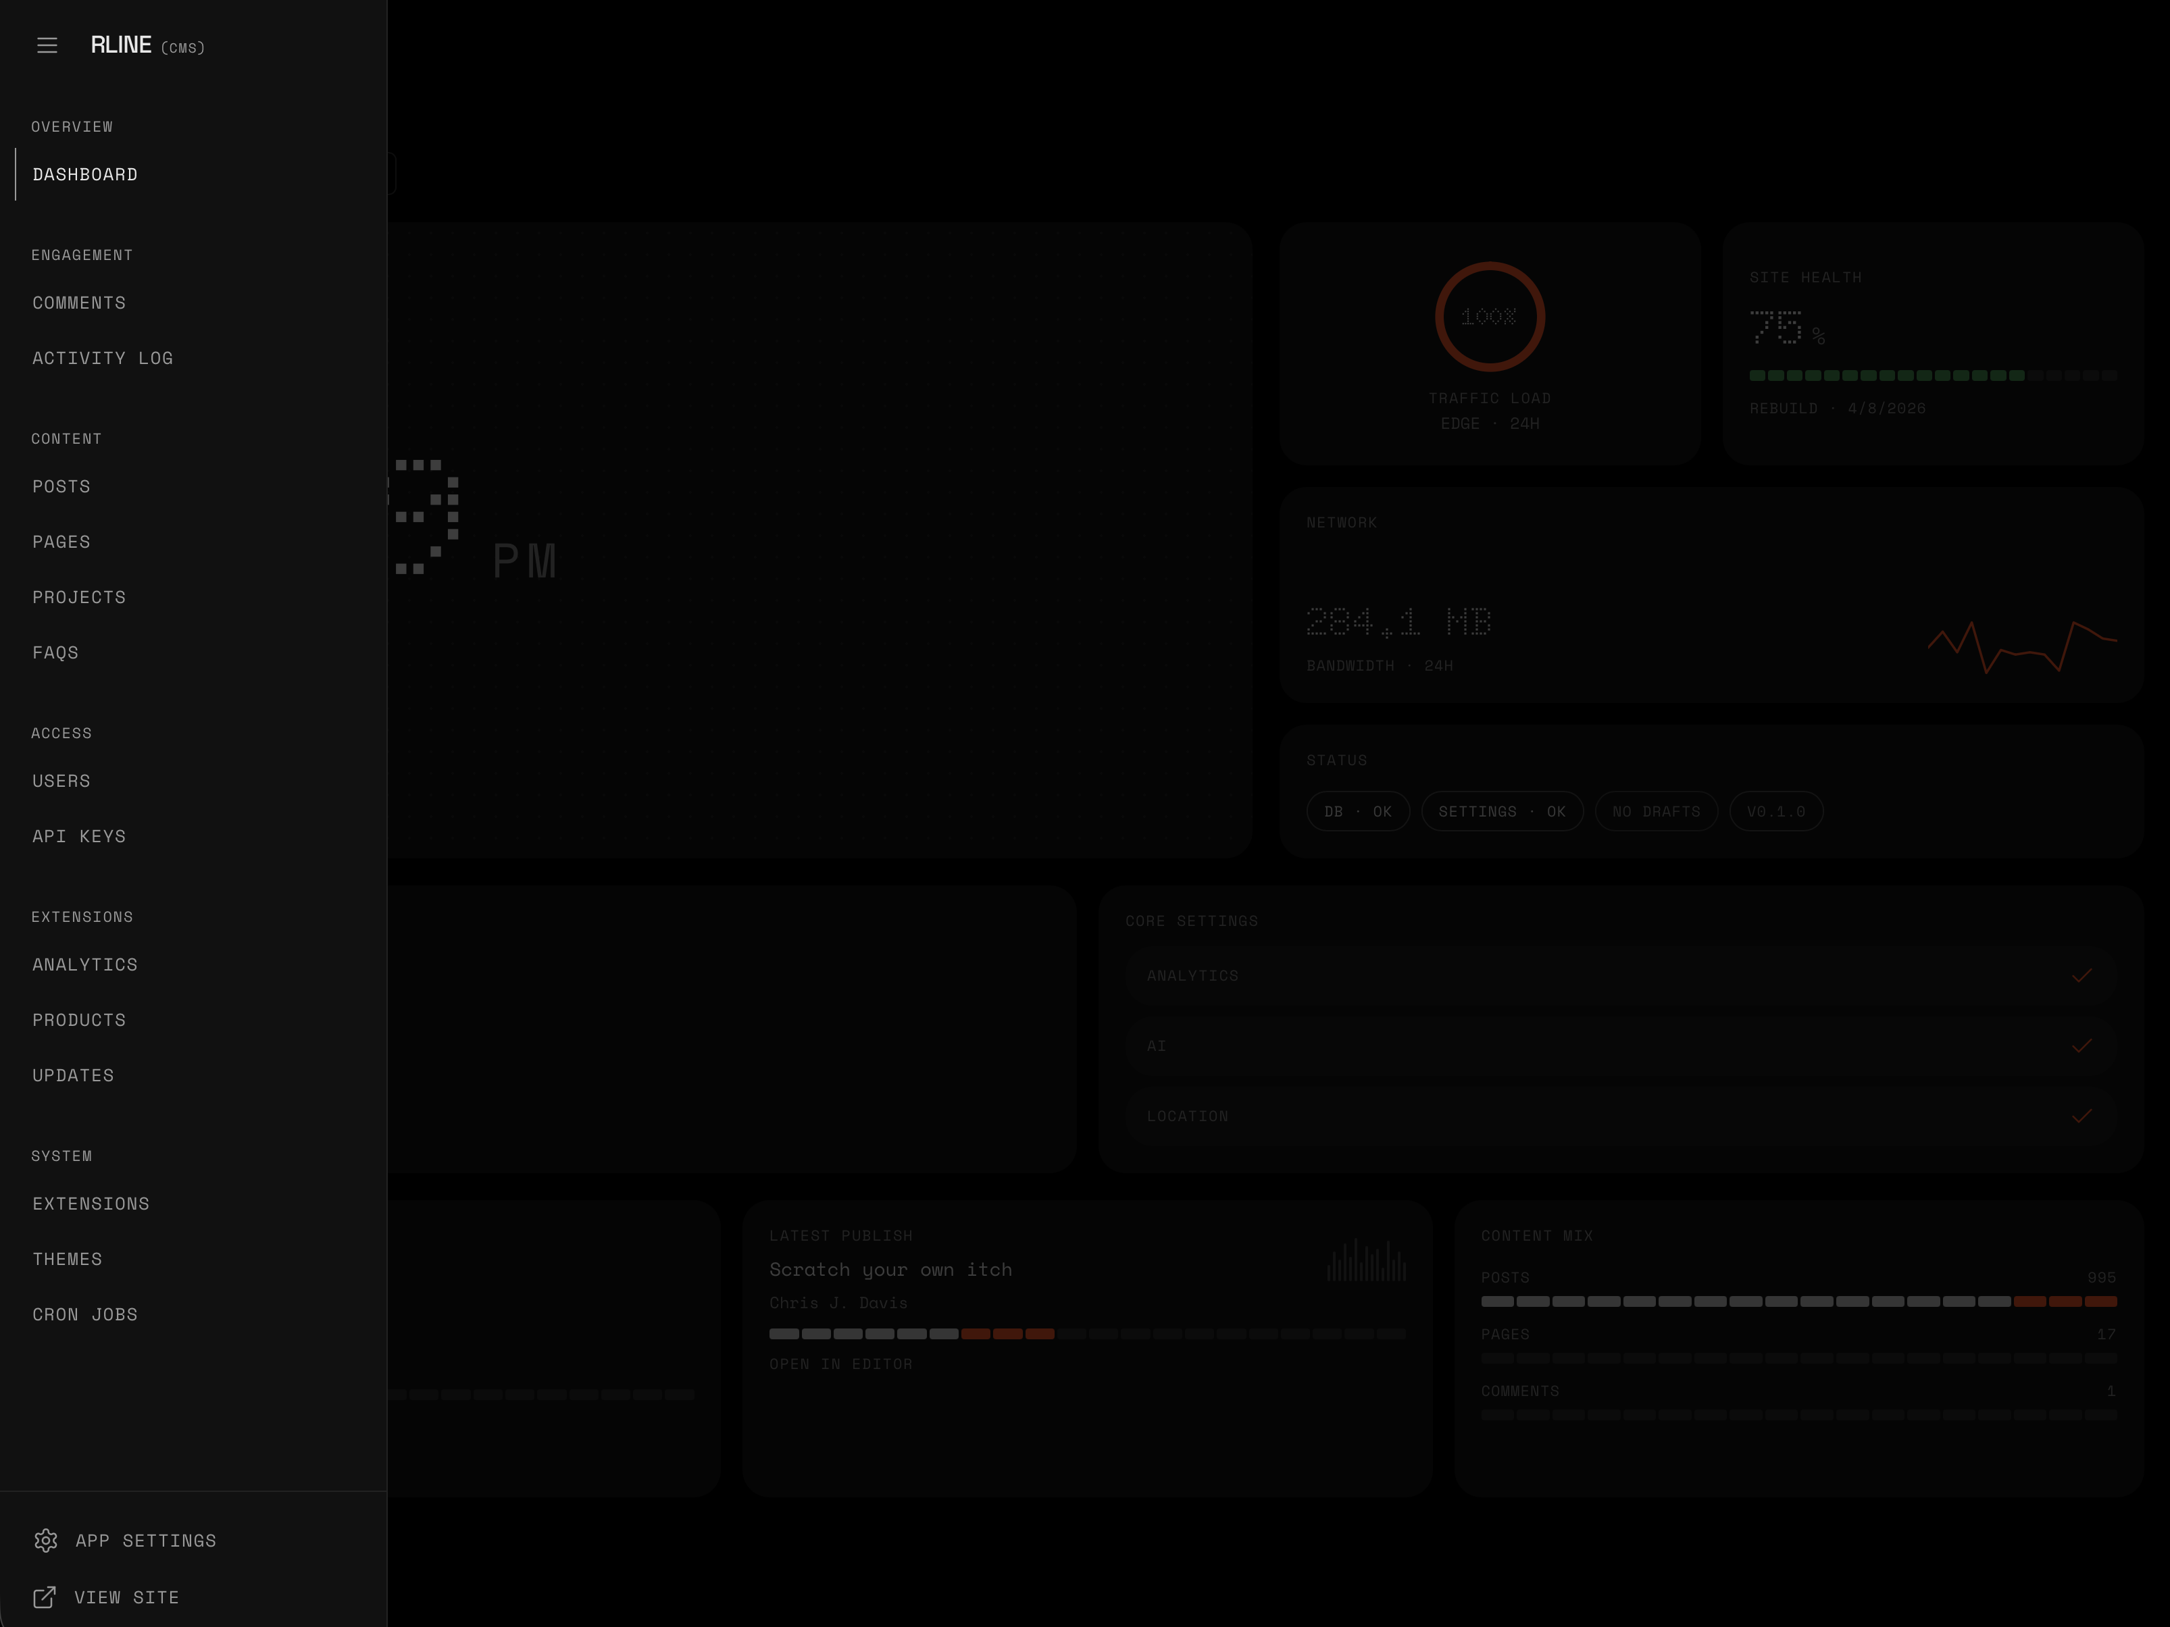
Task: Click the Traffic Load 100% ring gauge
Action: (1490, 317)
